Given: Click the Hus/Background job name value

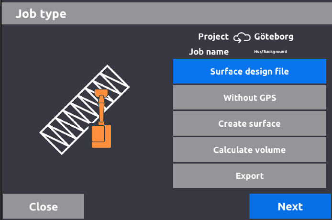Looking at the screenshot, I should tap(270, 52).
